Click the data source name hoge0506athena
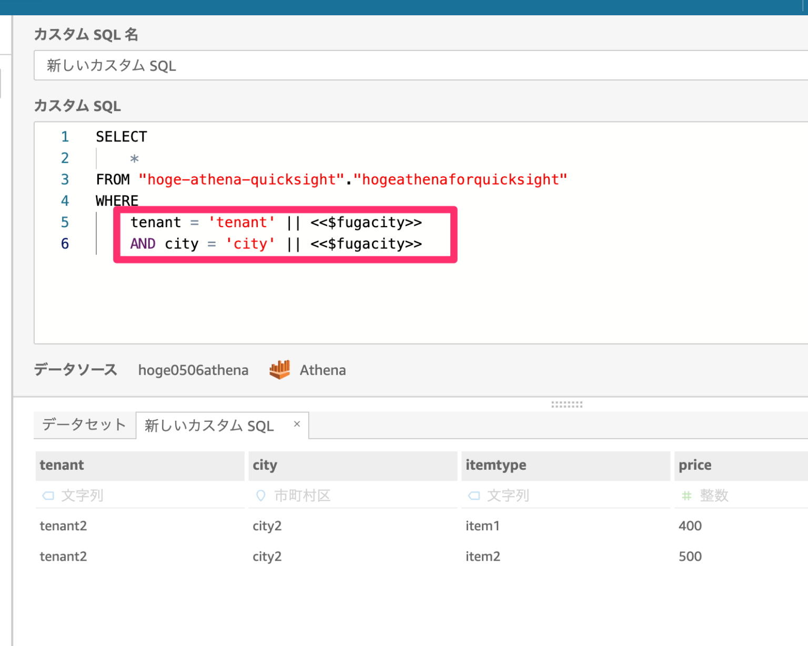This screenshot has width=808, height=646. (x=193, y=370)
